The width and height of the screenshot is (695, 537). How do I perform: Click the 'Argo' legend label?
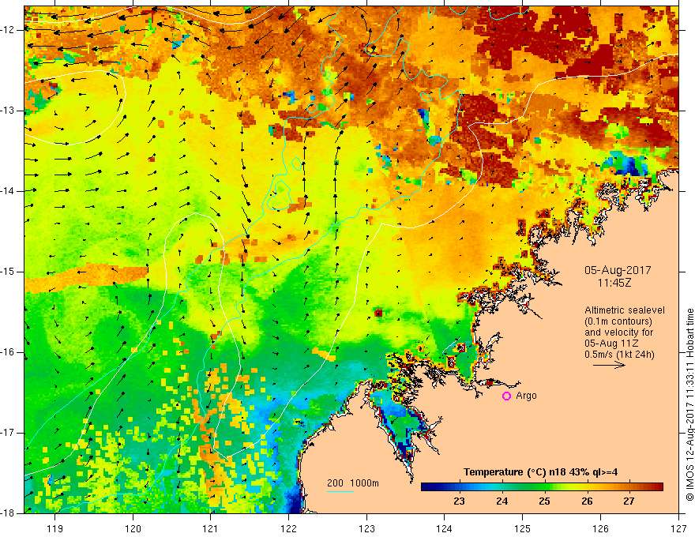tap(526, 396)
